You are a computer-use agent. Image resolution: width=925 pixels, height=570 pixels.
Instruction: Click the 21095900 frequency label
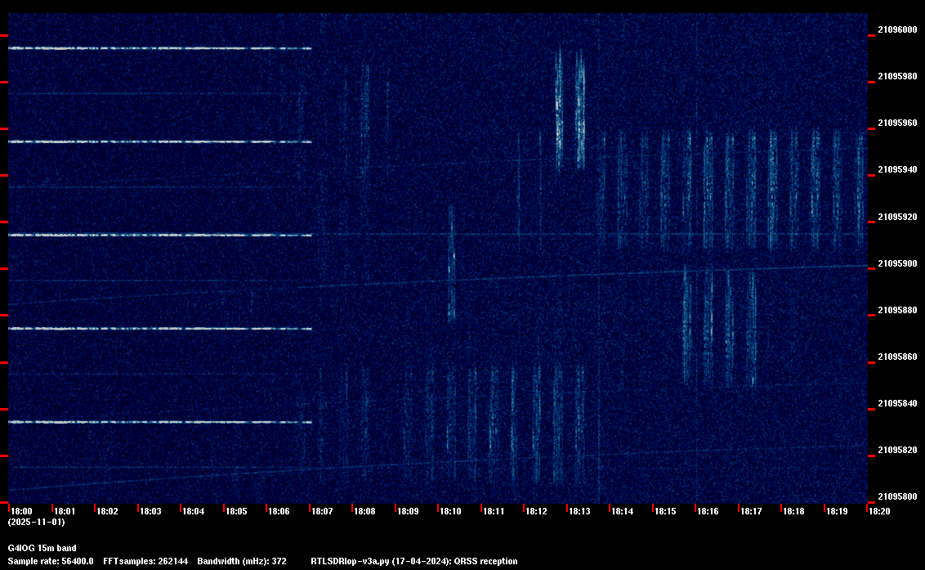[897, 263]
